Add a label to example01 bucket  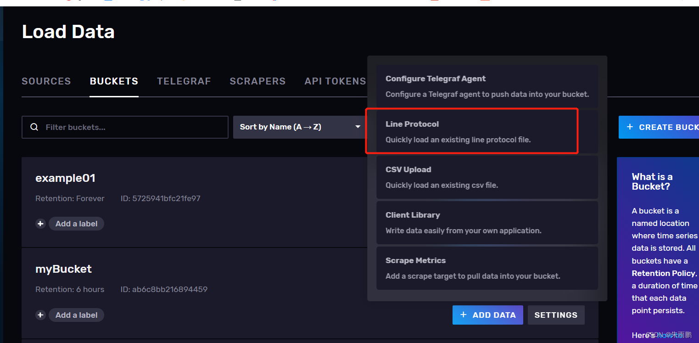click(x=77, y=224)
